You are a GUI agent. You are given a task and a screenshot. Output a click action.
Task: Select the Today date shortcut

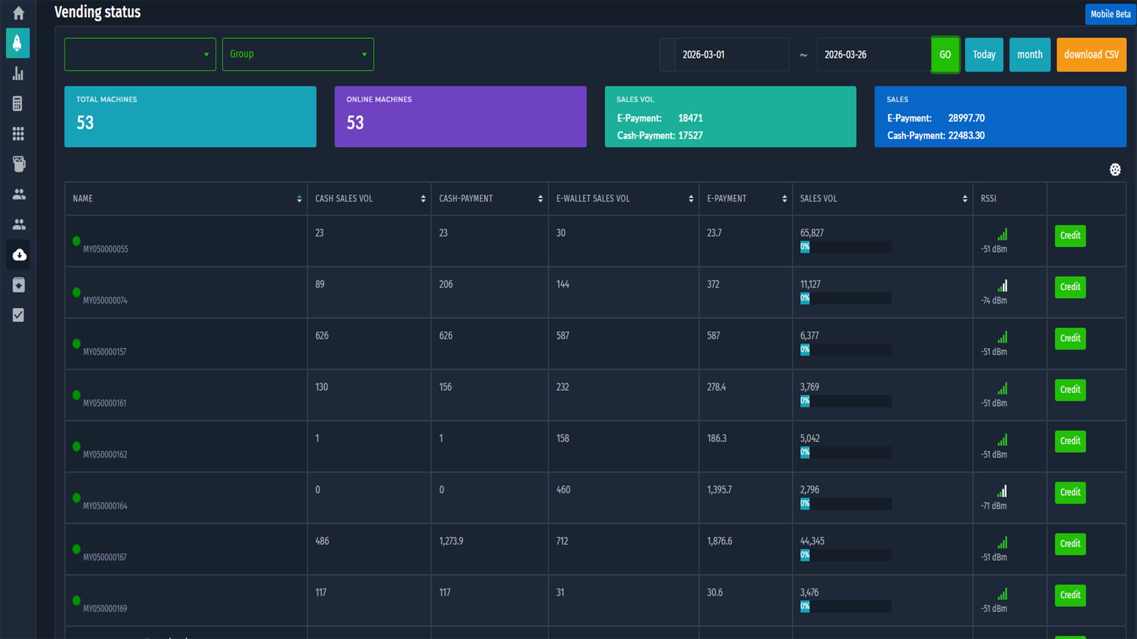click(x=984, y=55)
